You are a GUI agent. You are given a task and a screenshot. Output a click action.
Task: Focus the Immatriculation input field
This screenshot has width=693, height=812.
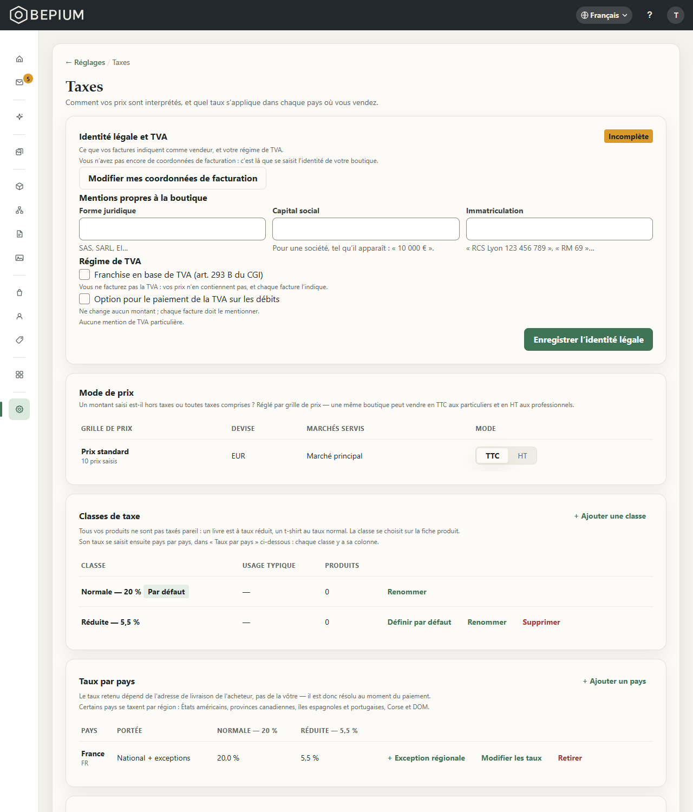(559, 229)
